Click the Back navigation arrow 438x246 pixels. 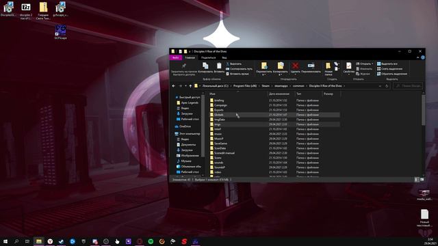tap(173, 86)
